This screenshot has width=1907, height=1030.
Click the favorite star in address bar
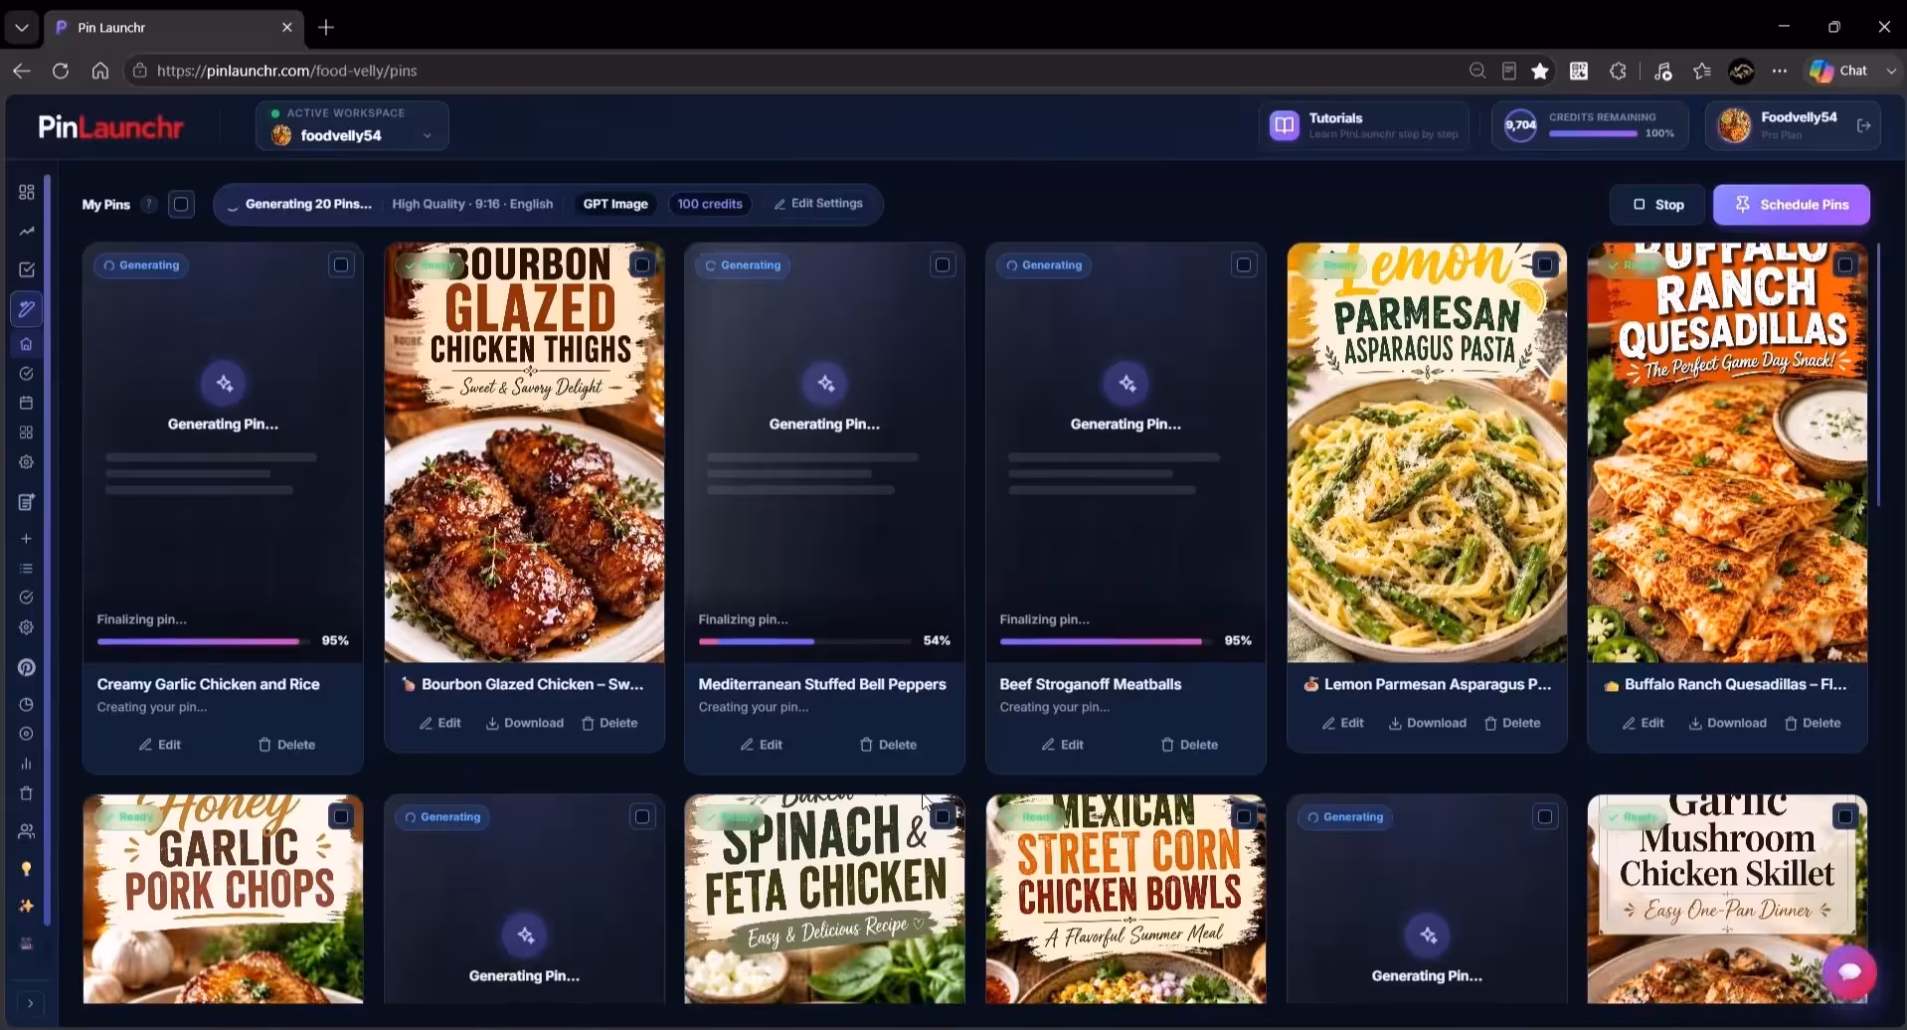pos(1540,71)
